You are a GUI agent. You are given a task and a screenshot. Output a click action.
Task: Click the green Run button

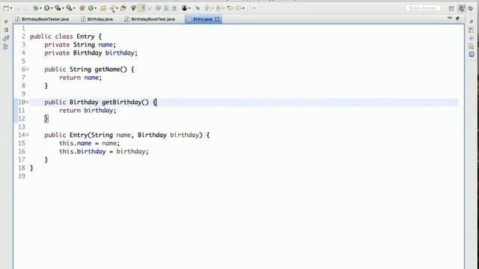click(x=46, y=8)
